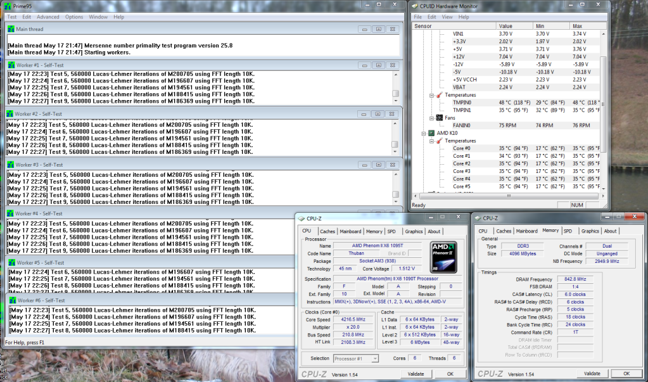Switch to CPU tab in right CPU-Z
This screenshot has width=648, height=382.
(x=483, y=231)
